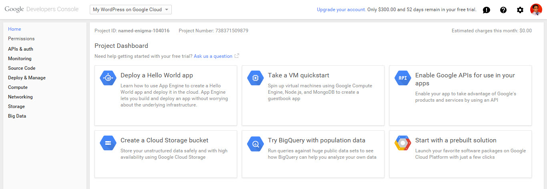Click the prebuilt solution software packages description
The height and width of the screenshot is (189, 547).
pyautogui.click(x=471, y=154)
